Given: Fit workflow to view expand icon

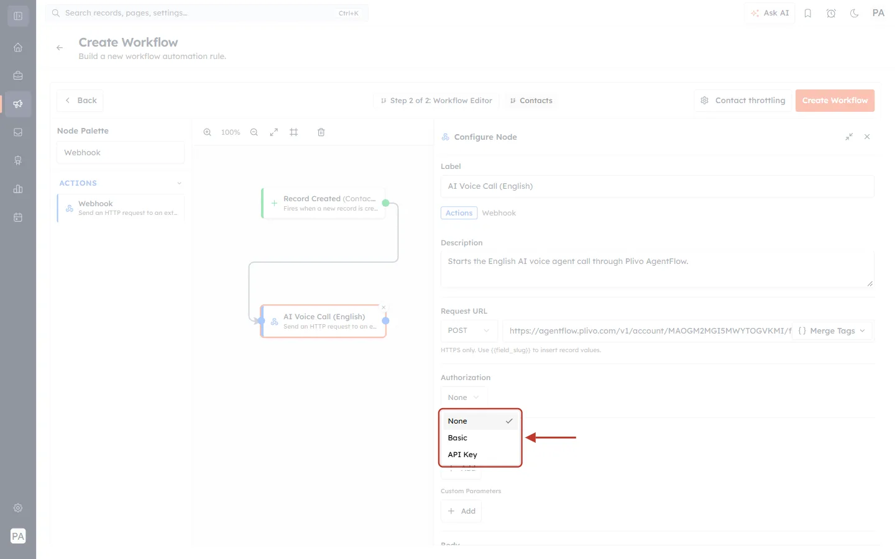Looking at the screenshot, I should coord(274,132).
